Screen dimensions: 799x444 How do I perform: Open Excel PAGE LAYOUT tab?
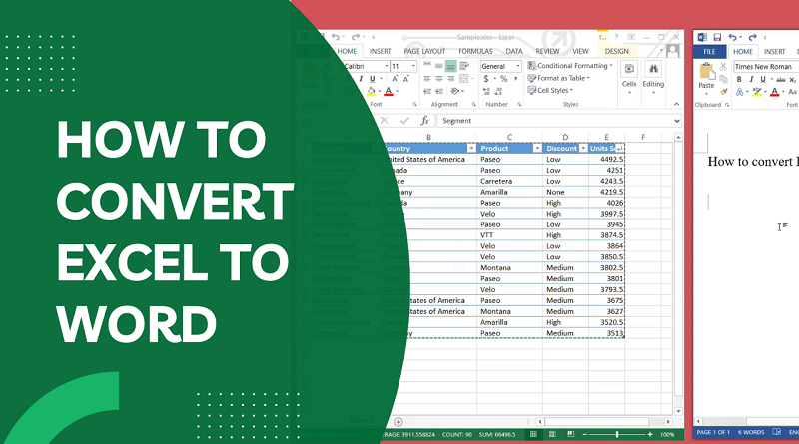click(425, 51)
